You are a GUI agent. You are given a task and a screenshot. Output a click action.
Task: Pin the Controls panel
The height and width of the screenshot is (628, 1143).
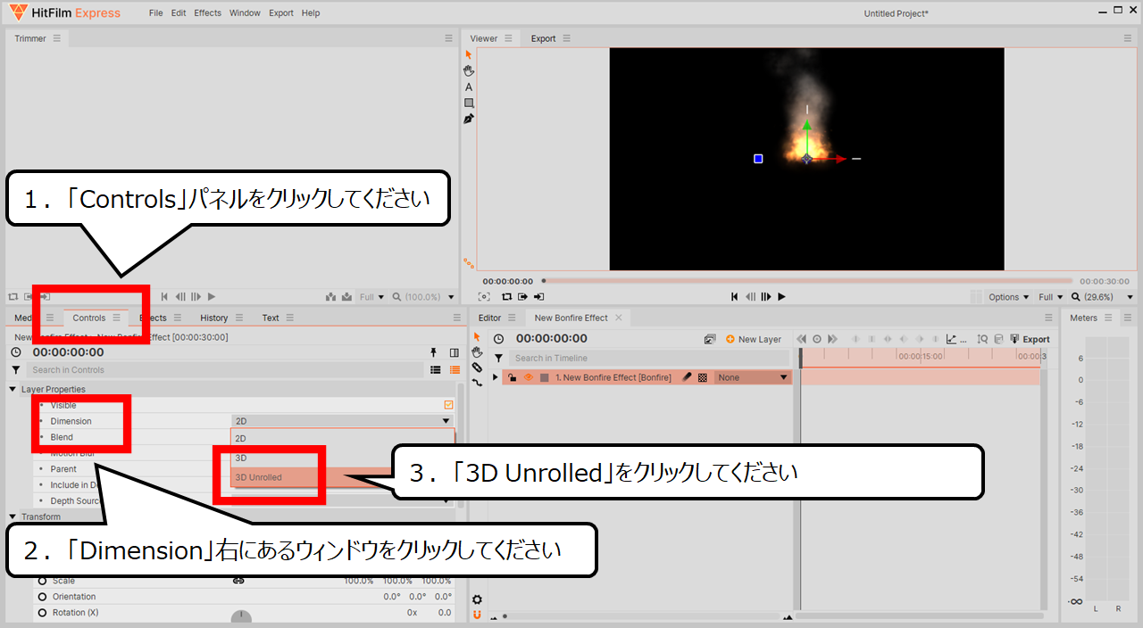[x=435, y=352]
